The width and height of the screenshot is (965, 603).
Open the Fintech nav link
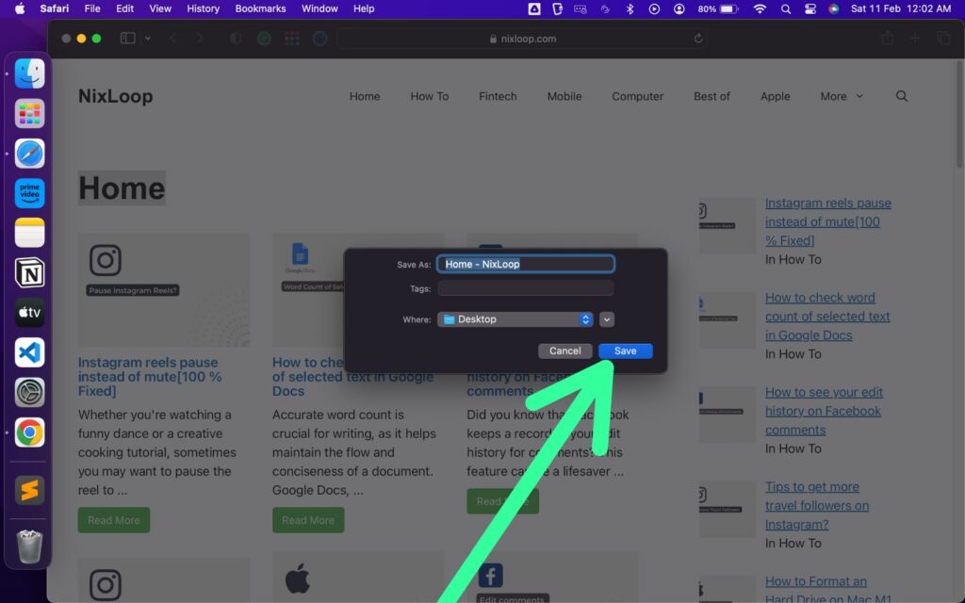[498, 97]
